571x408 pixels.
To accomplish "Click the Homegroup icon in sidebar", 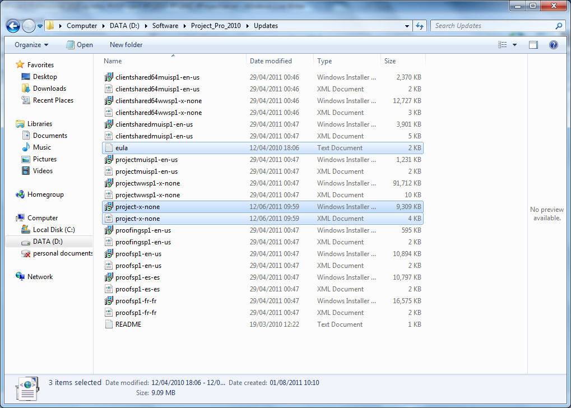I will (20, 194).
